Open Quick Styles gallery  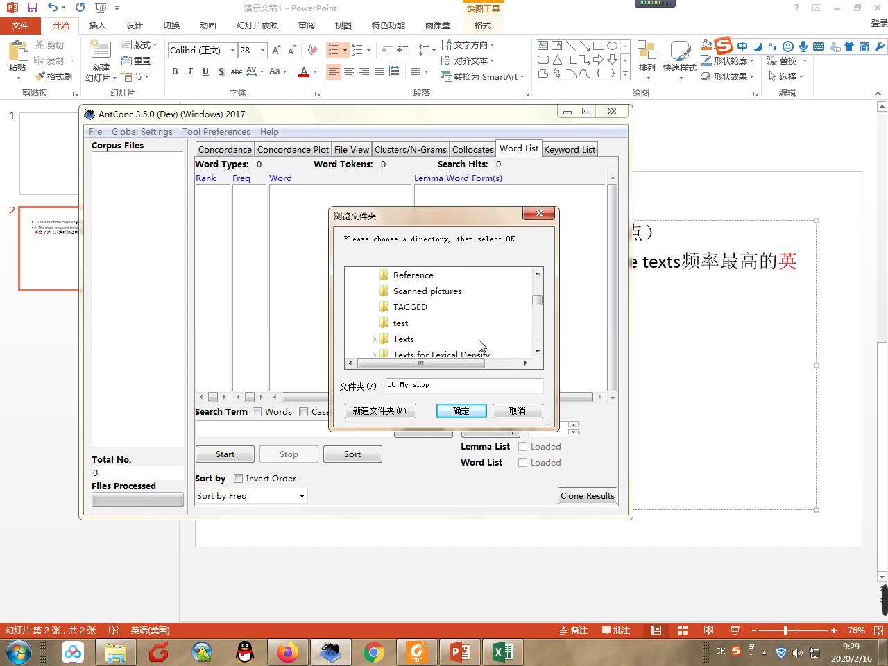pyautogui.click(x=679, y=59)
